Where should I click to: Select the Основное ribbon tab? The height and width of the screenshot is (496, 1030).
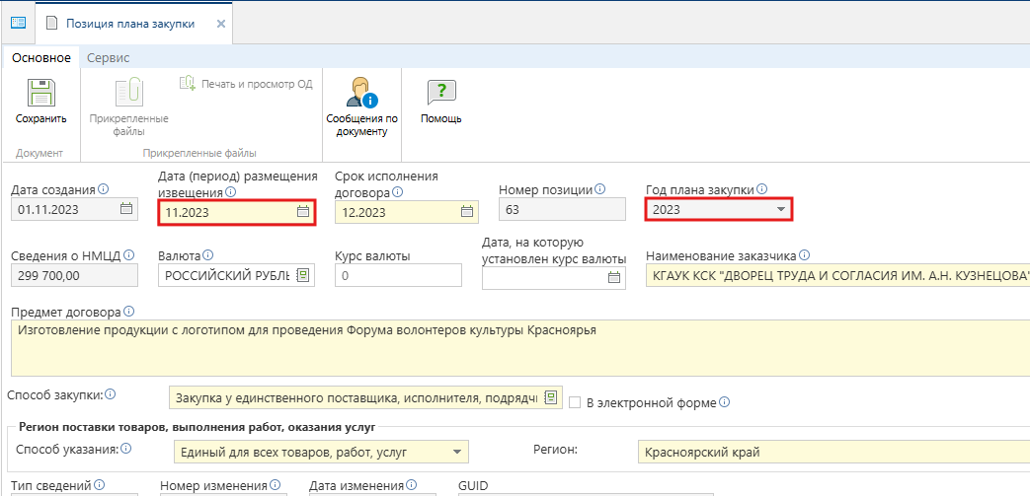pos(40,58)
